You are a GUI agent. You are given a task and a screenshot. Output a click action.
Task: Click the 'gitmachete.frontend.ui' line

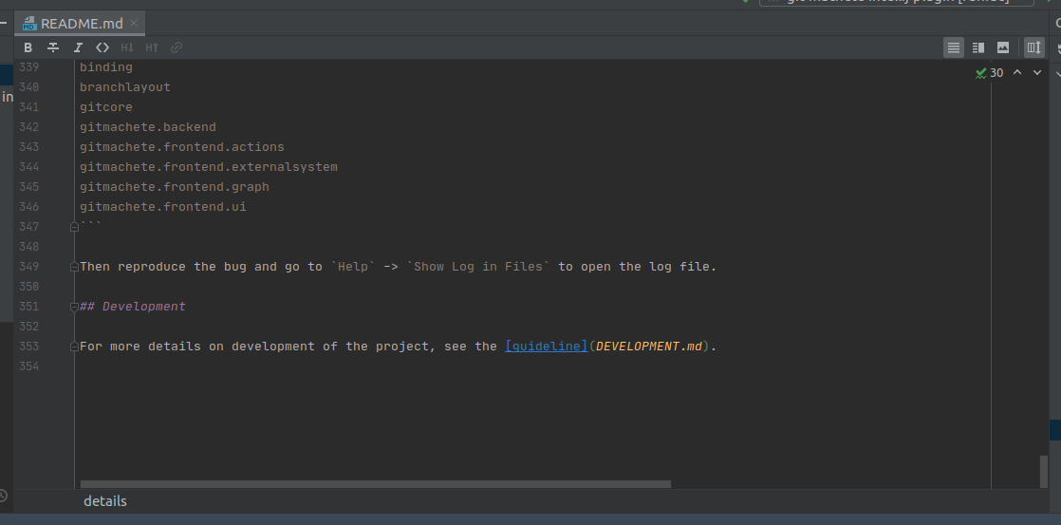tap(163, 207)
